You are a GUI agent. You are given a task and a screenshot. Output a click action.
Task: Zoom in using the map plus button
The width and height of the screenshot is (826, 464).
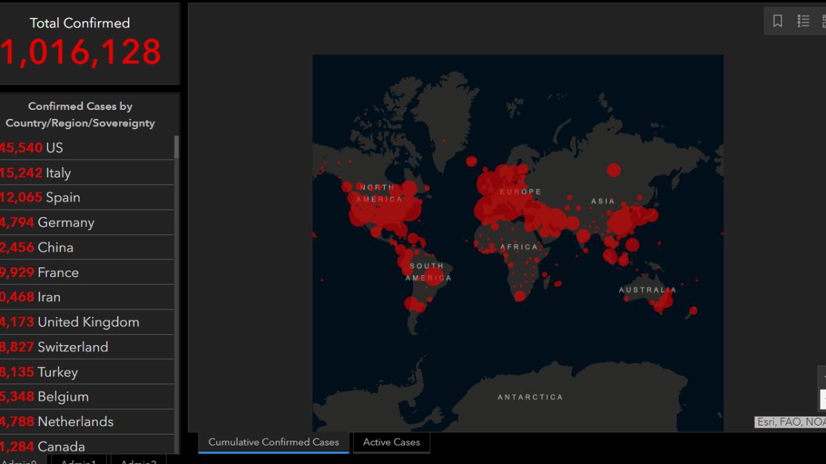[823, 378]
